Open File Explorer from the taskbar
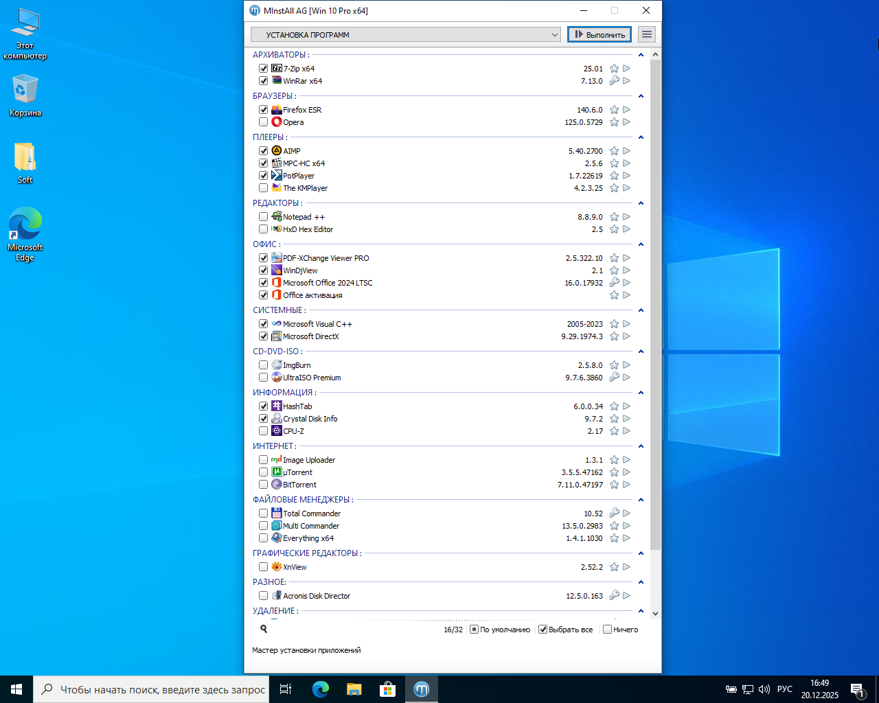Screen dimensions: 879x703 pos(354,689)
